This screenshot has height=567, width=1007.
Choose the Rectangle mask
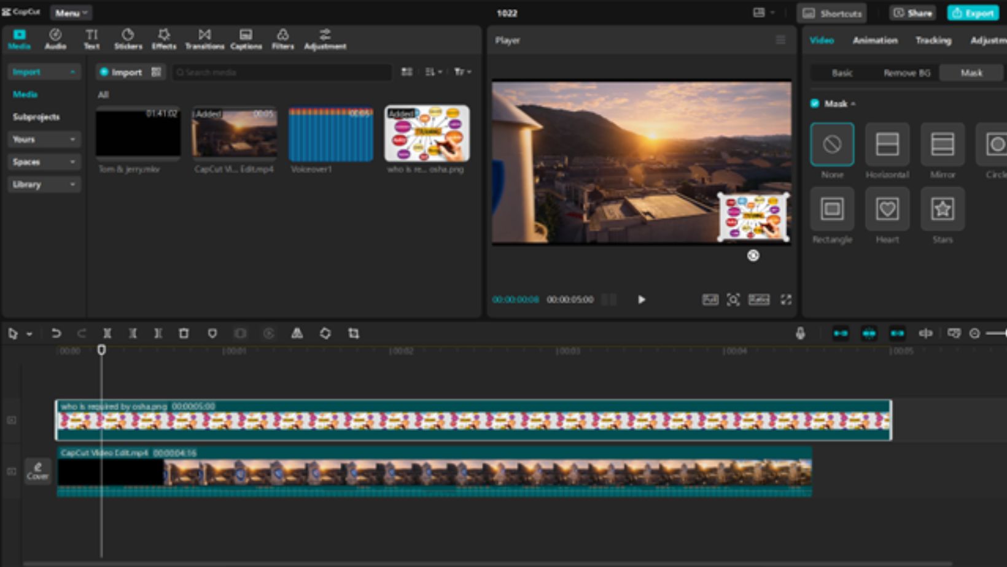832,209
